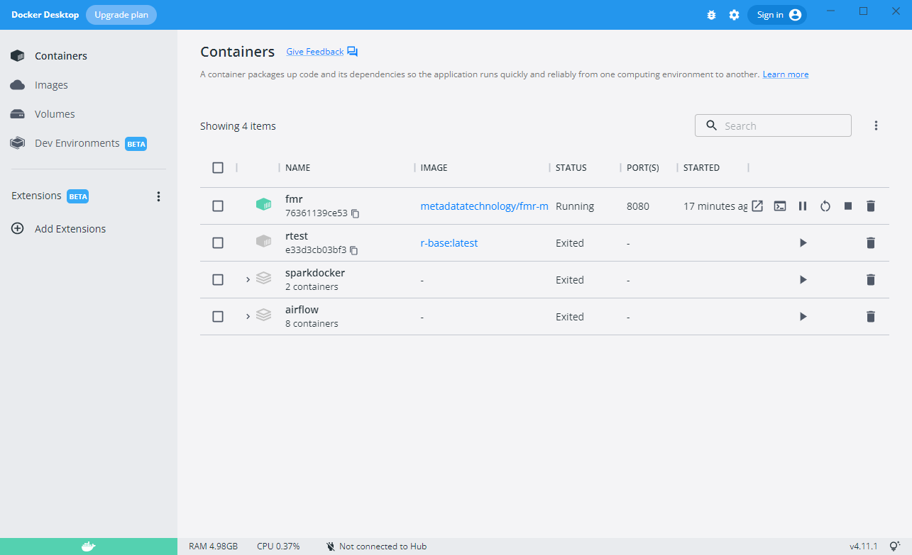
Task: Click the Not connected to Hub status
Action: [x=376, y=546]
